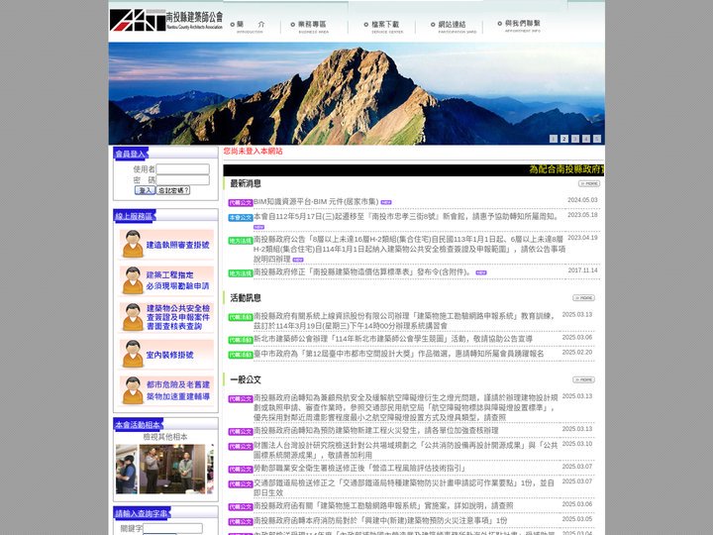Click 地方法規 tag beside 造價估算標準表
This screenshot has height=535, width=713.
point(241,273)
